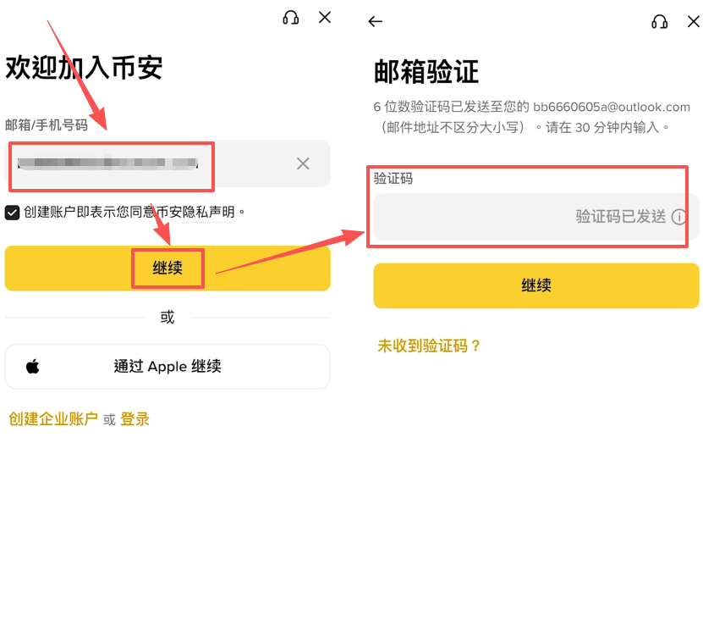Viewport: 703px width, 631px height.
Task: Click the email/phone number input field
Action: (x=168, y=163)
